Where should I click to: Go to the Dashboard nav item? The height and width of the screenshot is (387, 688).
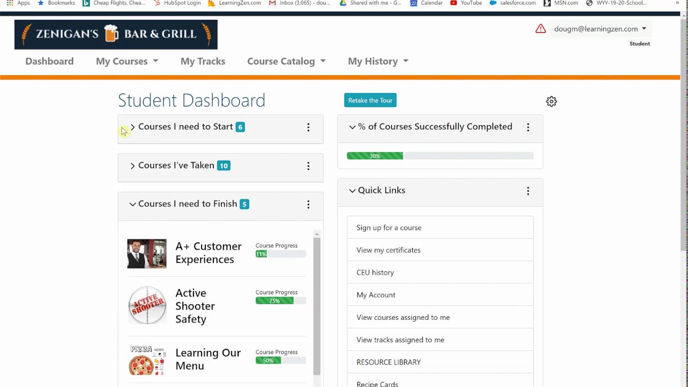(49, 61)
